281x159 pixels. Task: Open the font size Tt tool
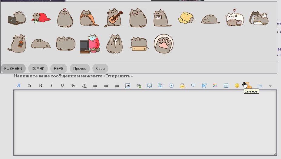click(x=30, y=86)
